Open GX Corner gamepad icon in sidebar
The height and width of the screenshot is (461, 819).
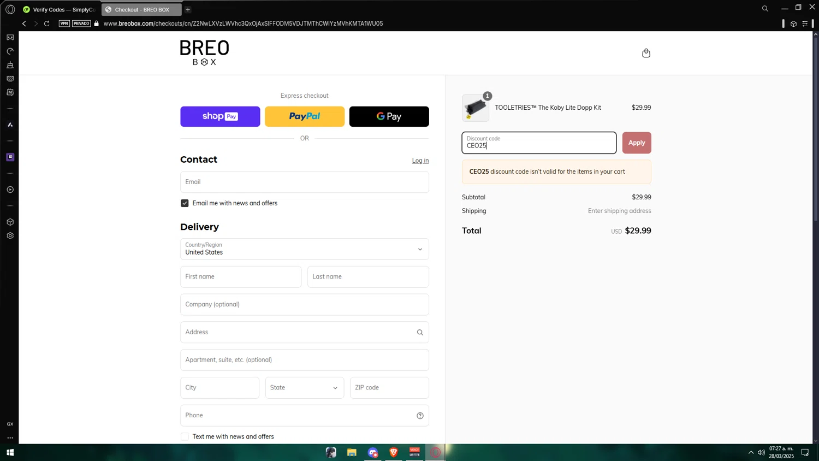click(10, 38)
